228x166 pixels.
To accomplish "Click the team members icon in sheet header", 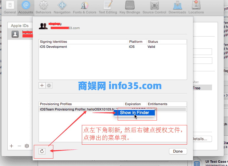I will click(43, 26).
